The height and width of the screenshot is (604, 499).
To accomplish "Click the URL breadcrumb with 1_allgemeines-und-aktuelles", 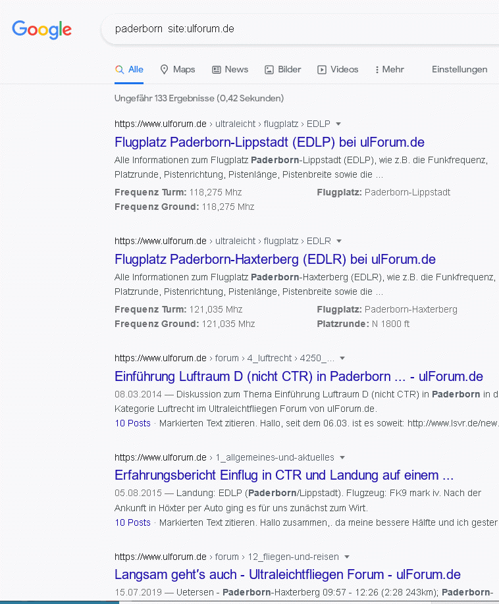I will click(x=224, y=458).
